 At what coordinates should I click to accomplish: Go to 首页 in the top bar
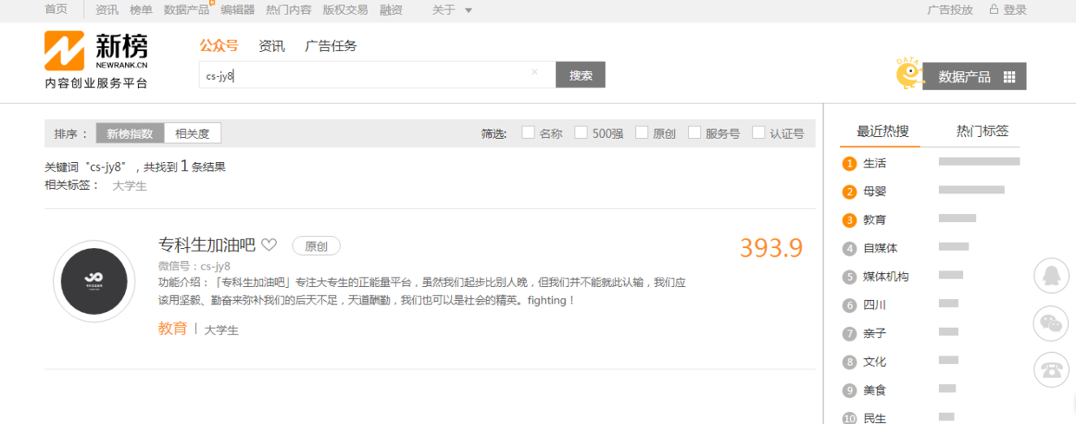(56, 10)
